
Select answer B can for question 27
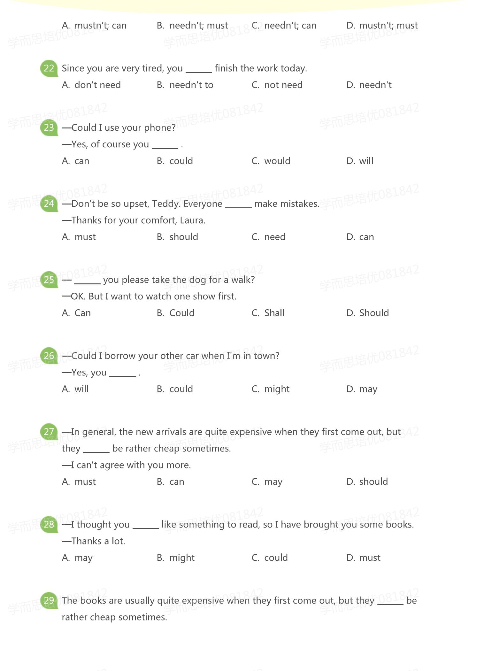(170, 482)
